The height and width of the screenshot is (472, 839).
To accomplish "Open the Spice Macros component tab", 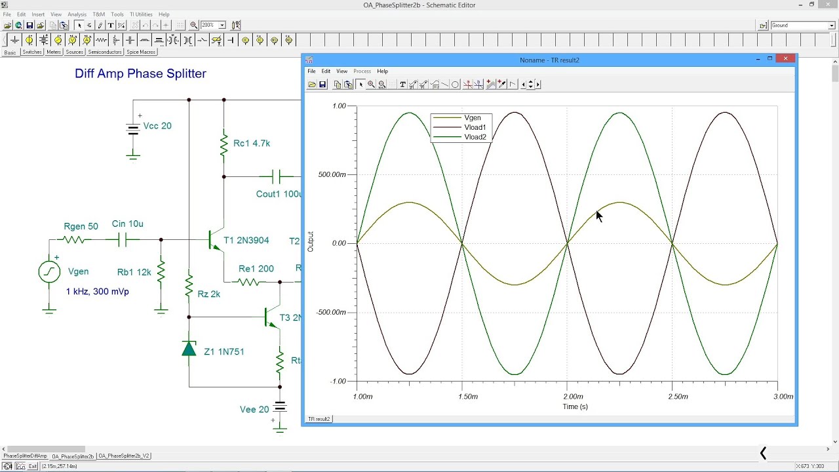I will pyautogui.click(x=141, y=52).
